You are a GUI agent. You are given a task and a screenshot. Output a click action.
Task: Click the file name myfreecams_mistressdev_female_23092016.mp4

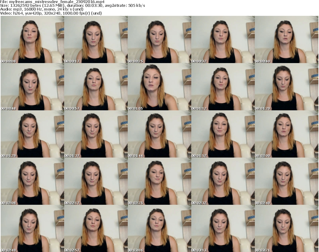pos(57,2)
